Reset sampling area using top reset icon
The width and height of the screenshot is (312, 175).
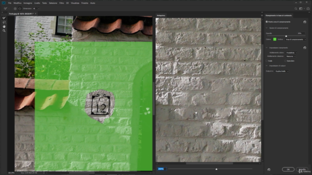point(305,22)
